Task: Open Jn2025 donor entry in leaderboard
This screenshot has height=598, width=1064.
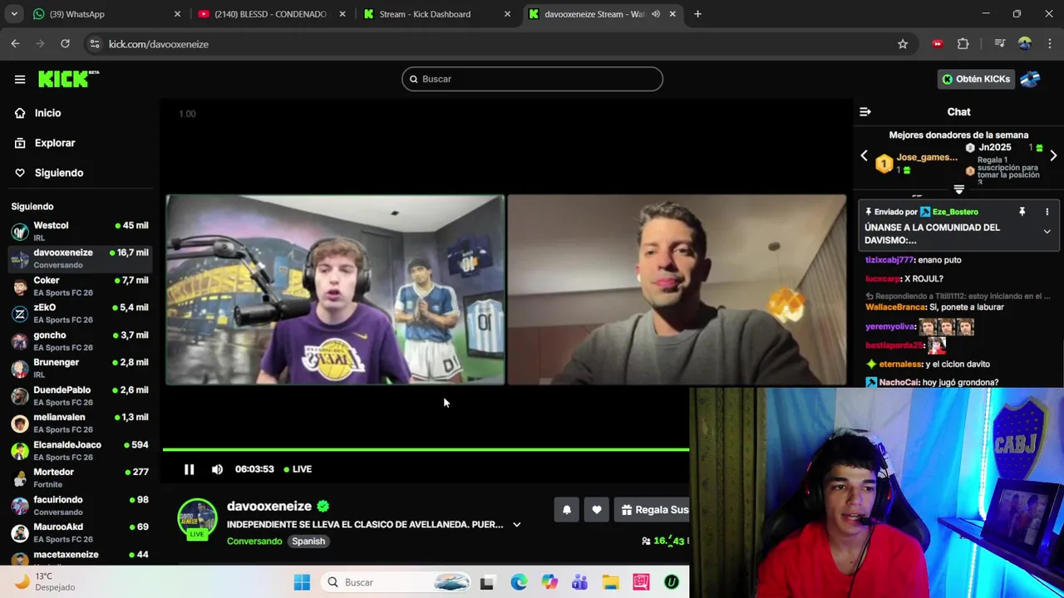Action: pos(994,148)
